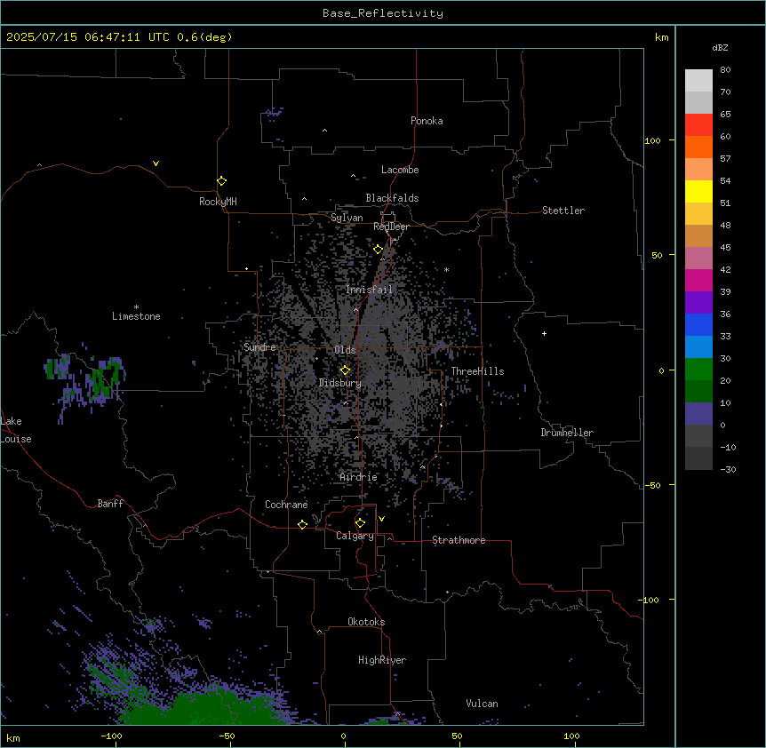Click the Drumheller label
The height and width of the screenshot is (748, 766).
(567, 433)
